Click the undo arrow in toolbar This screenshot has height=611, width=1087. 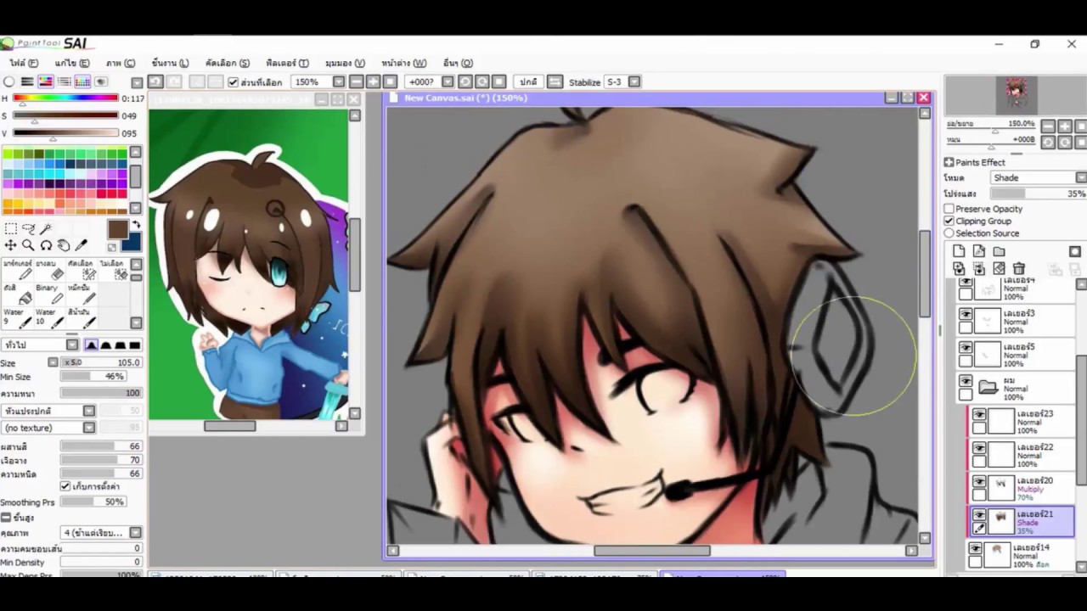pyautogui.click(x=156, y=82)
